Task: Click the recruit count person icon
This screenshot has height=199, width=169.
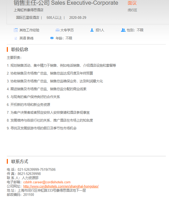Action: pyautogui.click(x=92, y=30)
